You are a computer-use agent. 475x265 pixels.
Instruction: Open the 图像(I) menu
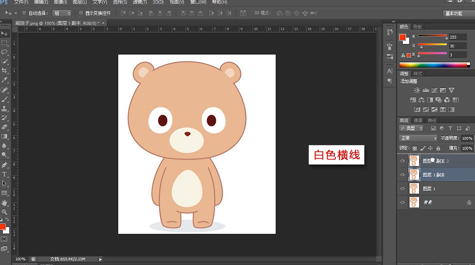click(x=60, y=2)
